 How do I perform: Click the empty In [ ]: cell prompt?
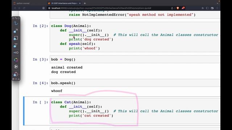40,102
